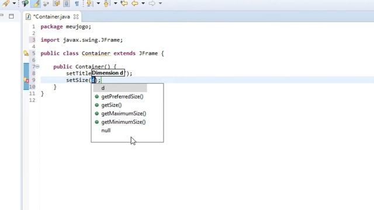374x210 pixels.
Task: Open Next Annotation dropdown arrow
Action: click(98, 3)
